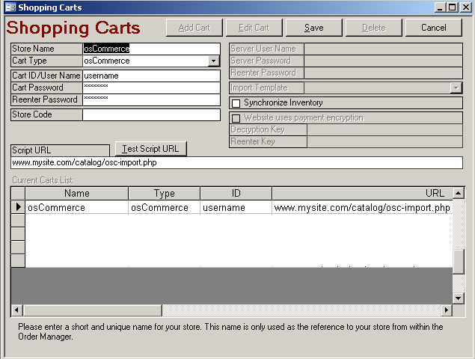The height and width of the screenshot is (359, 475).
Task: Click the URL column header
Action: (362, 193)
